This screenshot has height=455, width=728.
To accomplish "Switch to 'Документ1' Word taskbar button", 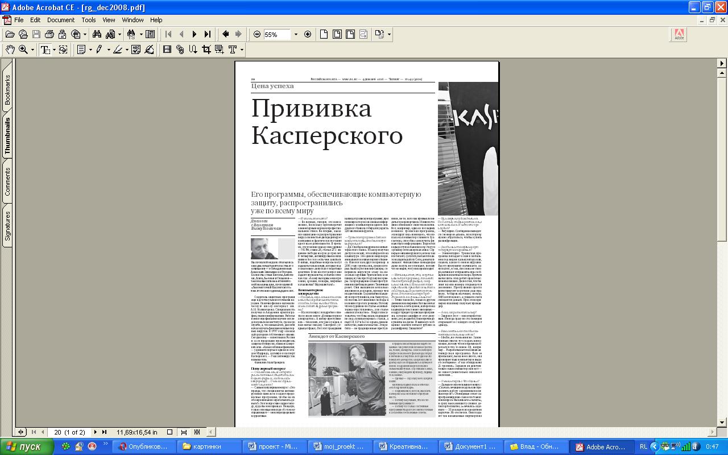I will pos(470,446).
